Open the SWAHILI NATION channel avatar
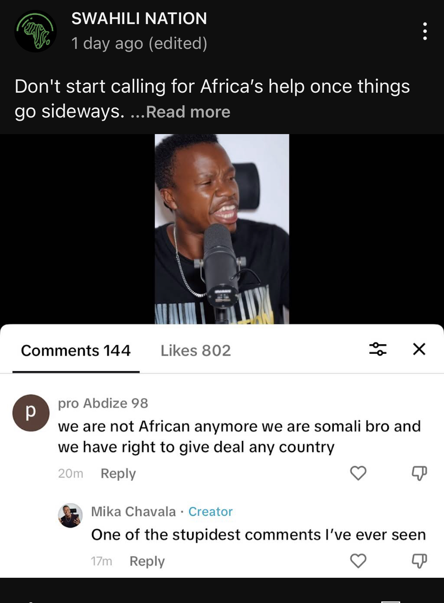The image size is (444, 603). 36,31
